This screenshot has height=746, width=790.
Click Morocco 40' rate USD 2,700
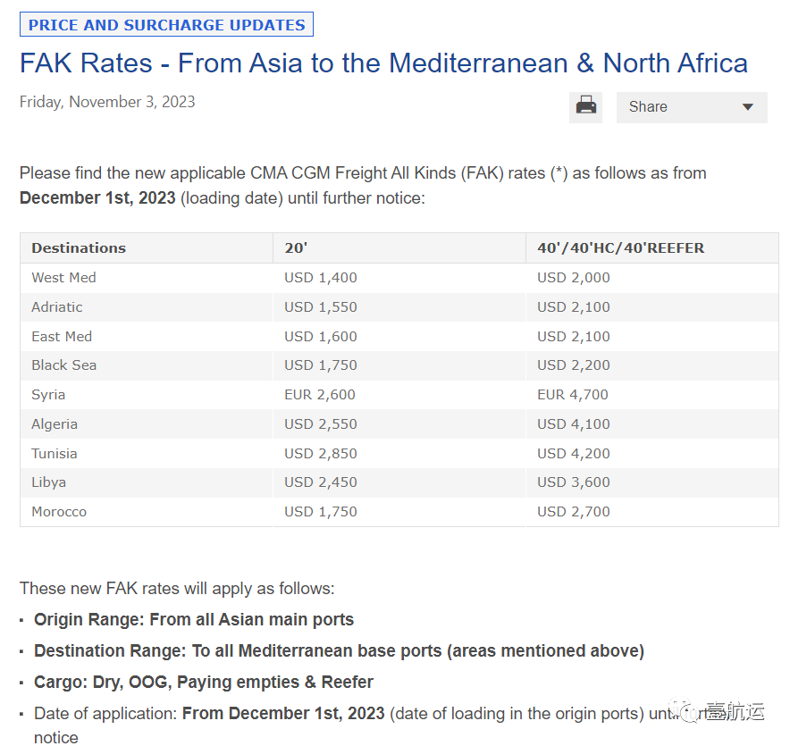click(574, 512)
